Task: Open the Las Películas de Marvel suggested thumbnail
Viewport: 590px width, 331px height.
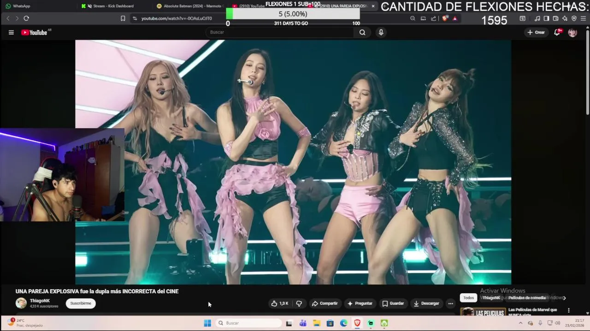Action: 483,312
